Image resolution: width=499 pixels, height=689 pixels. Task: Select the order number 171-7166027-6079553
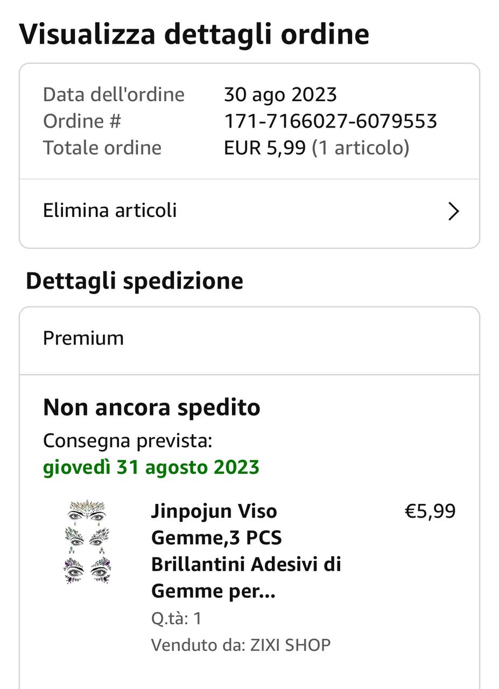click(330, 121)
